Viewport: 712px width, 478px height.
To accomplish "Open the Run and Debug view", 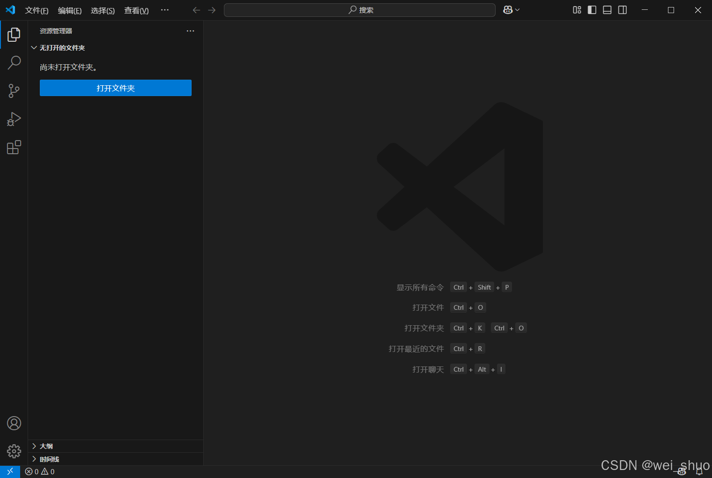I will click(14, 119).
